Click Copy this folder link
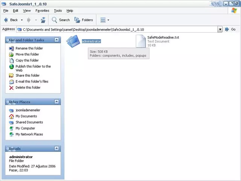 click(27, 60)
